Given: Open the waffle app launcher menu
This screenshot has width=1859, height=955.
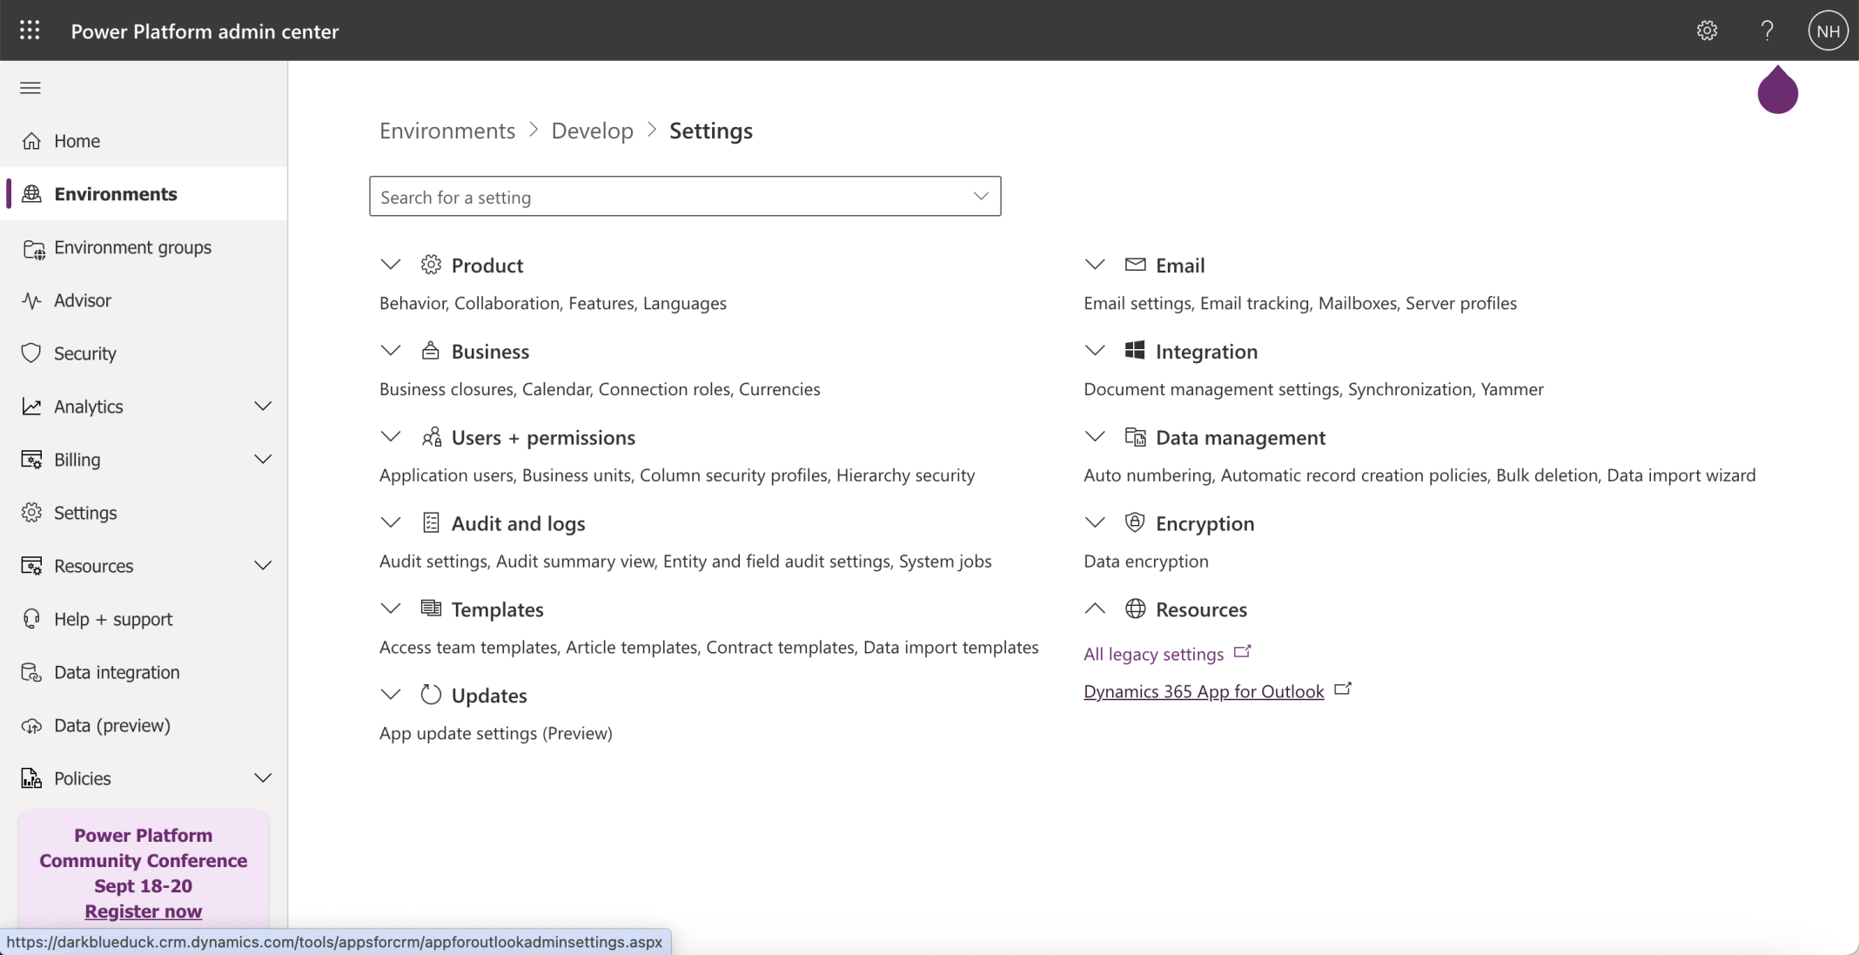Looking at the screenshot, I should 30,30.
